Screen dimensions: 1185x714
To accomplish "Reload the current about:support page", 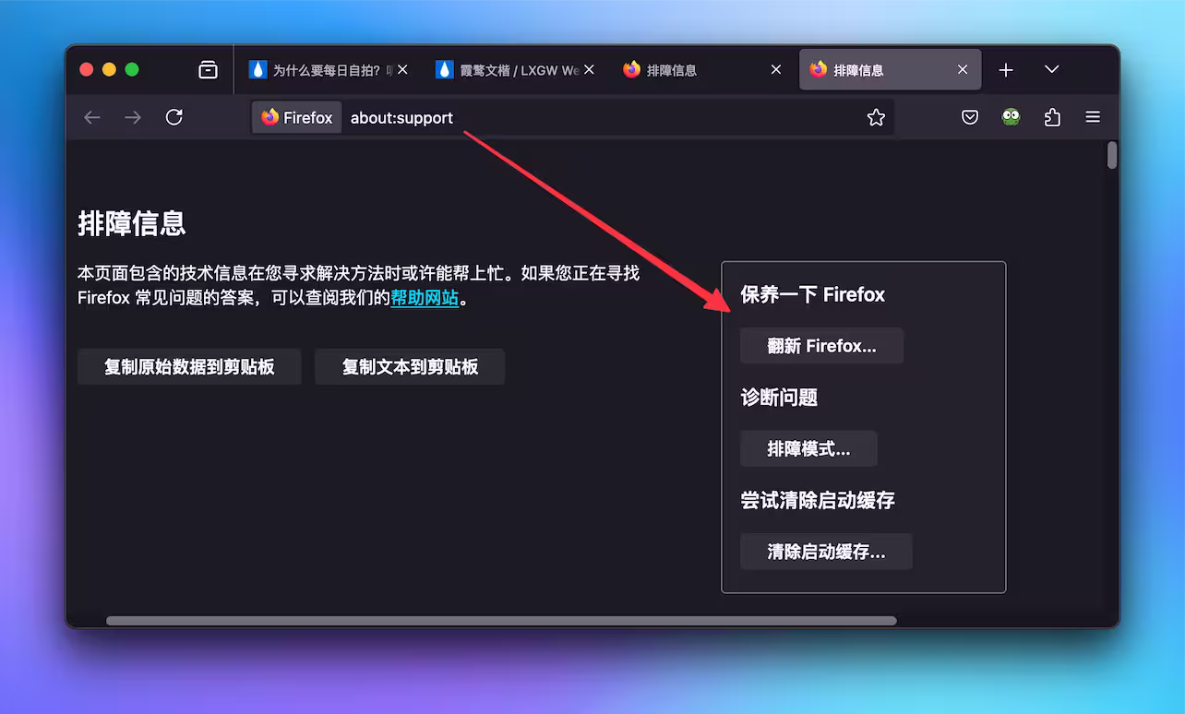I will pyautogui.click(x=174, y=117).
